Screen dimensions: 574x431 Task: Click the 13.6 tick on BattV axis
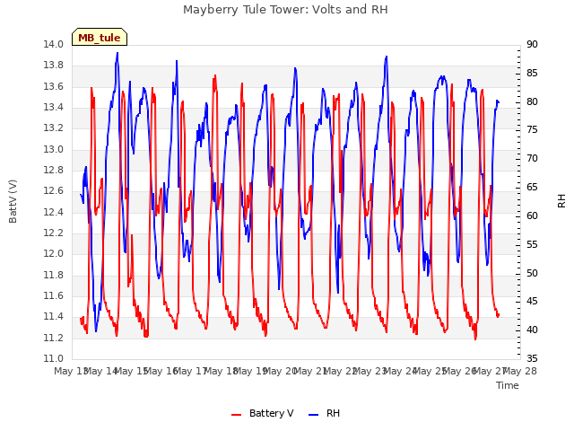coord(53,87)
